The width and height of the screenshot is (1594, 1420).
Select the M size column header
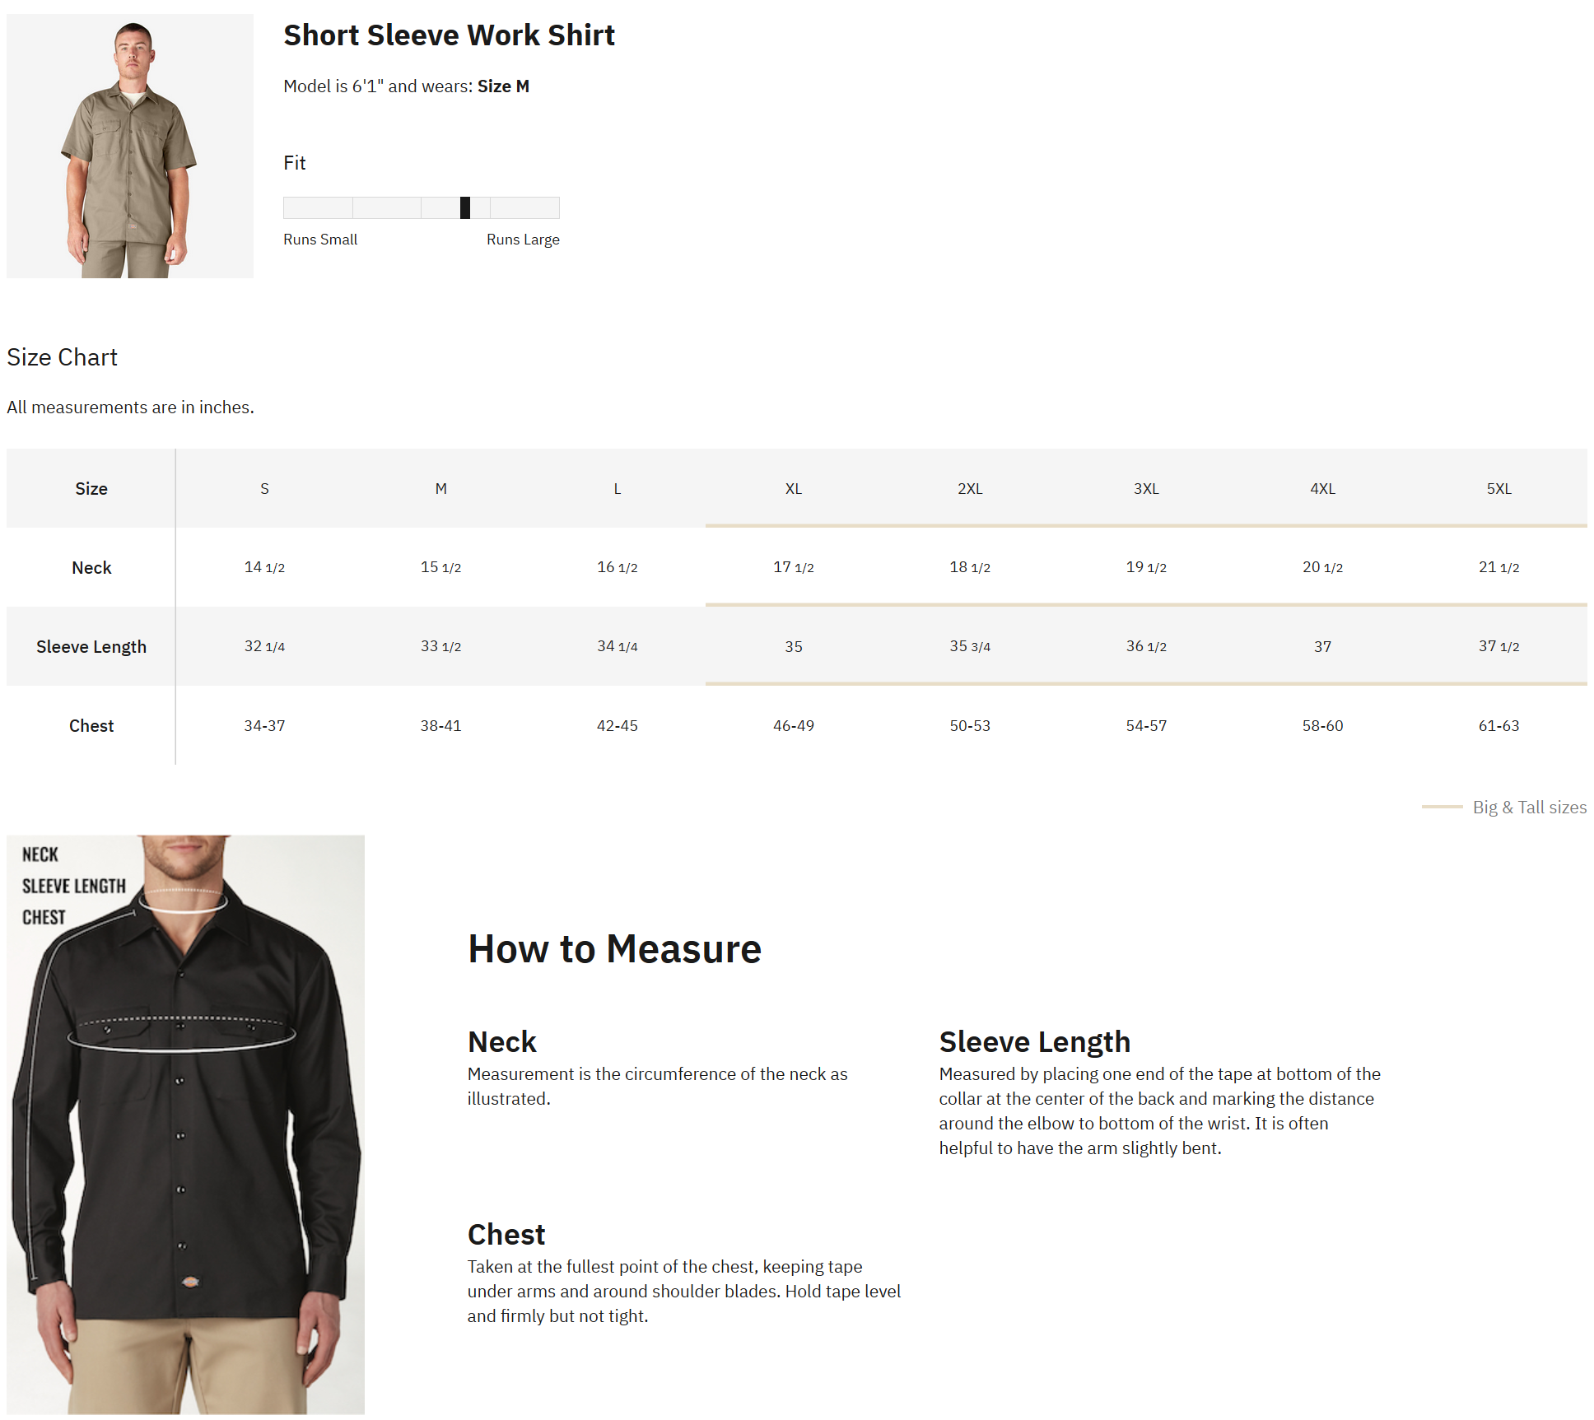point(441,488)
